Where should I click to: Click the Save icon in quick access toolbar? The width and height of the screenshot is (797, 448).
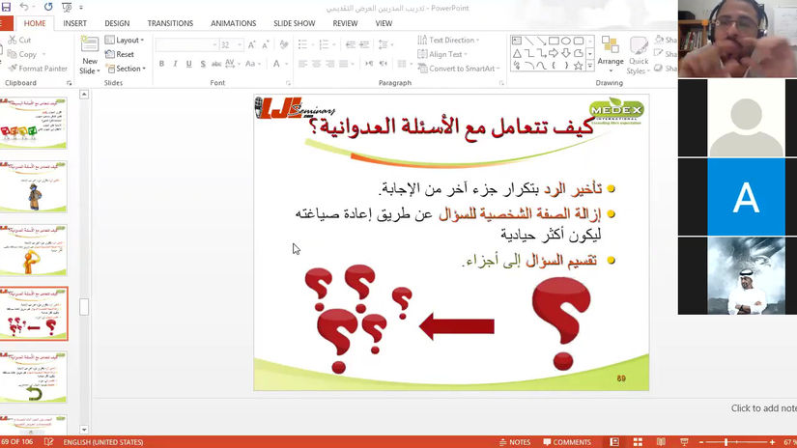[6, 7]
